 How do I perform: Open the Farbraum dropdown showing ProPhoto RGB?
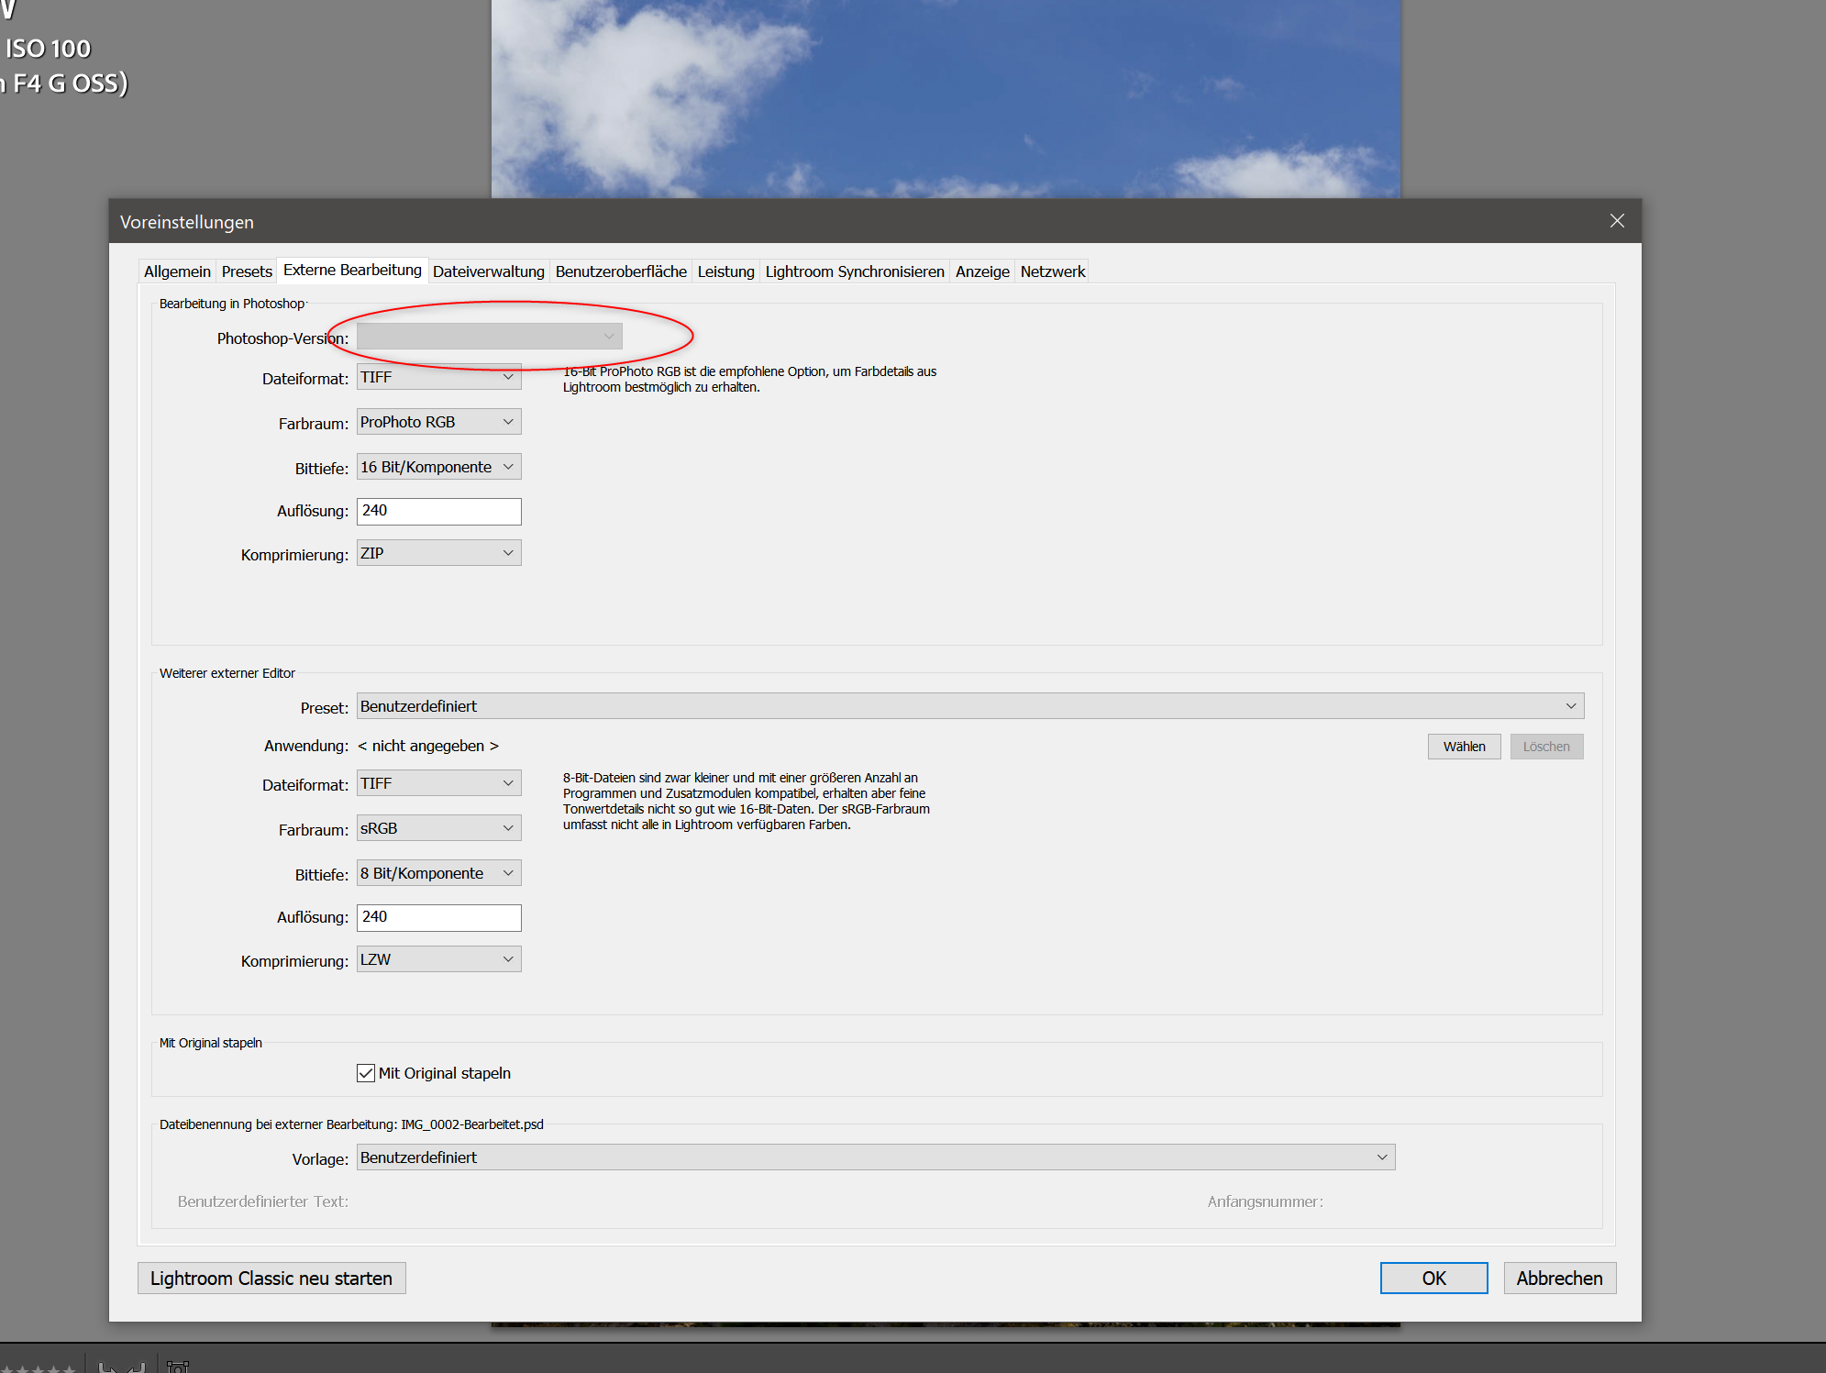[x=437, y=421]
